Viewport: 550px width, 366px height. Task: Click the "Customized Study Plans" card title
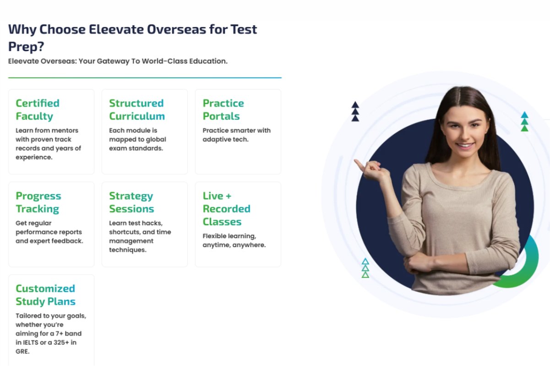pos(45,295)
